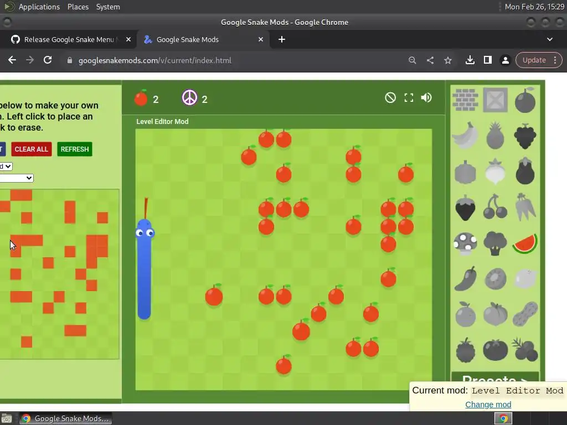Choose the banana item in the palette
567x425 pixels.
pos(465,135)
